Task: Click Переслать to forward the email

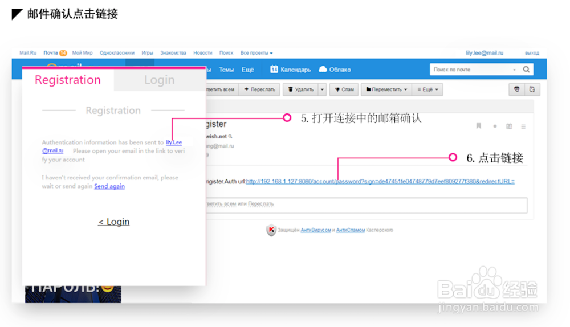Action: (259, 89)
